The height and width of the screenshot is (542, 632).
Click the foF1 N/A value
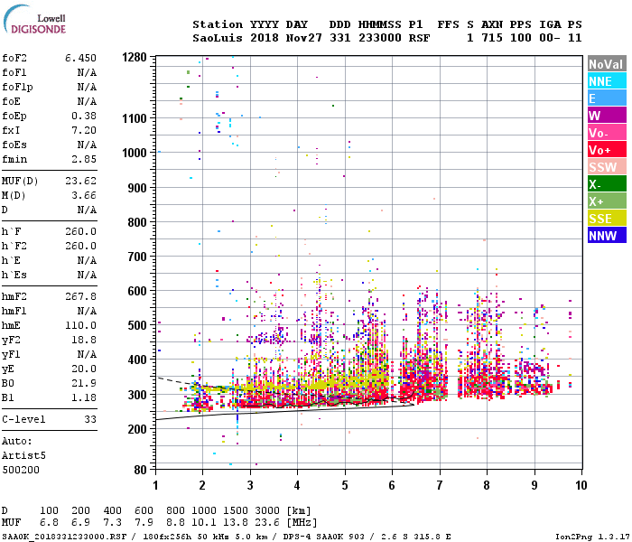pyautogui.click(x=87, y=72)
